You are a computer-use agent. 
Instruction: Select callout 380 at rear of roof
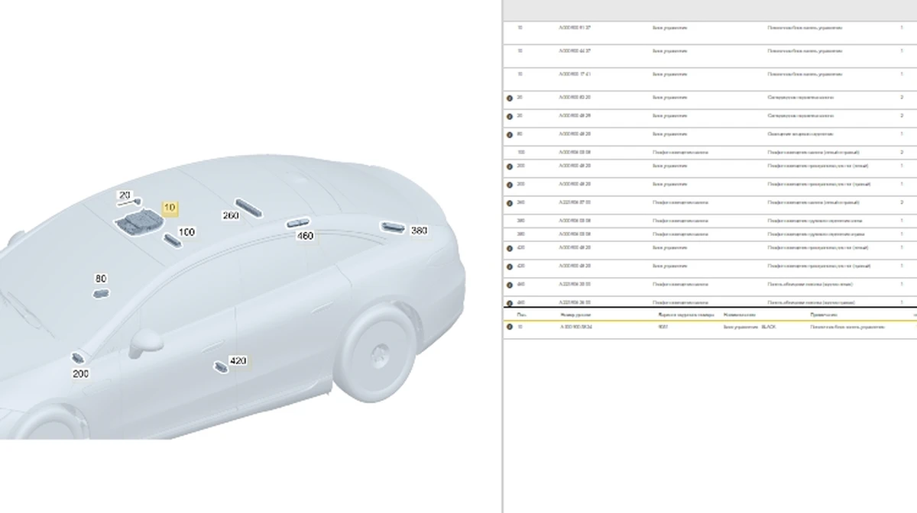coord(419,231)
